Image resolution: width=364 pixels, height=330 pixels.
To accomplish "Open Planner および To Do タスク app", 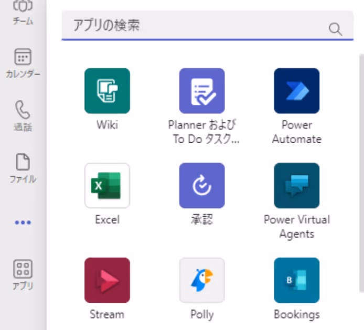I will 202,91.
